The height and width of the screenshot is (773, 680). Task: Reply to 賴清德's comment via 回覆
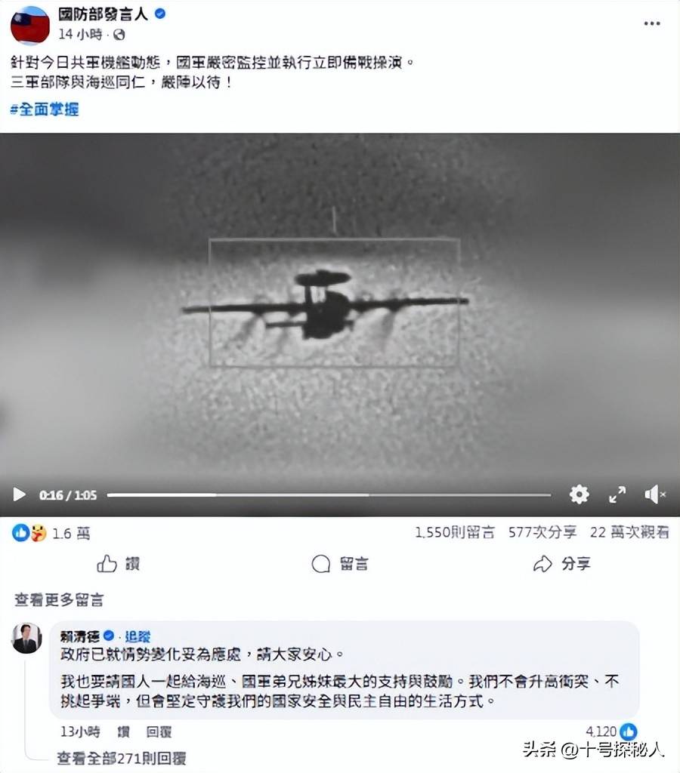coord(159,731)
